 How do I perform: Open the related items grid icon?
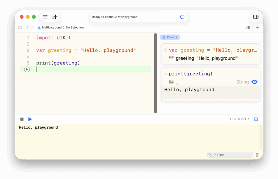20,27
